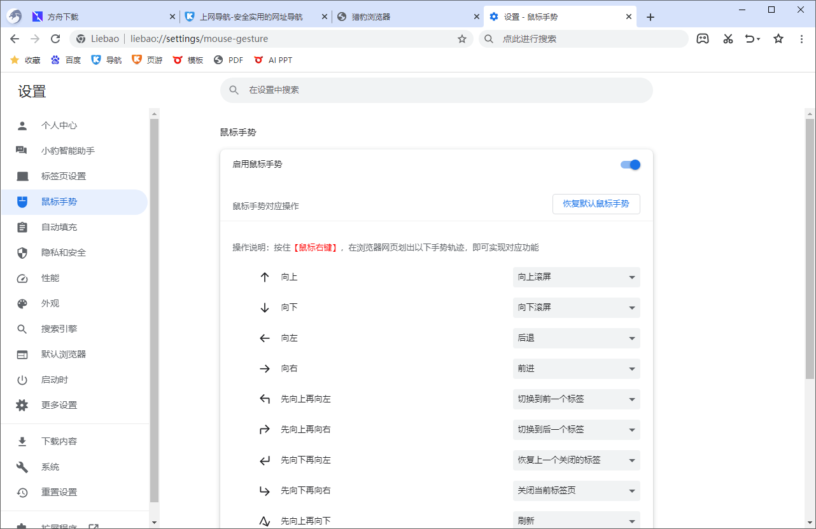Click the favorites star icon right of toolbar

(x=778, y=39)
